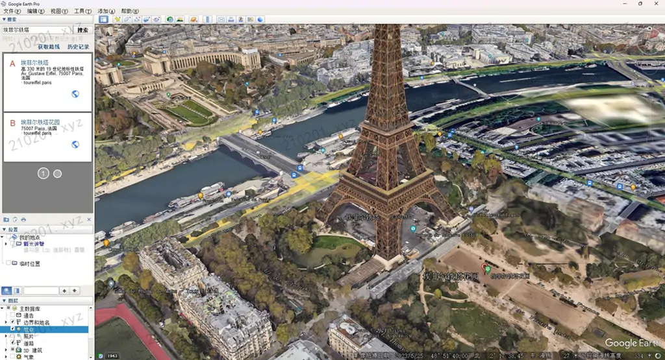The width and height of the screenshot is (665, 360).
Task: Select the Add Image Overlay tool
Action: 147,19
